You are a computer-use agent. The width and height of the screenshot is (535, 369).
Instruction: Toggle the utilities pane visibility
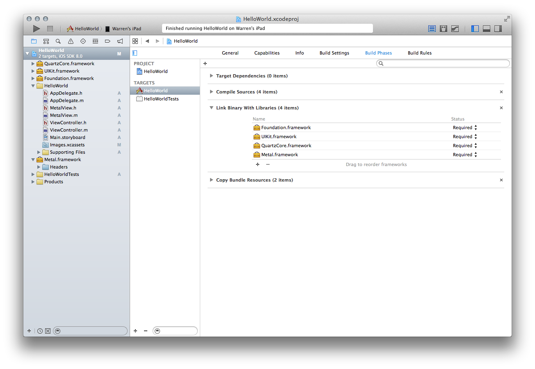498,29
